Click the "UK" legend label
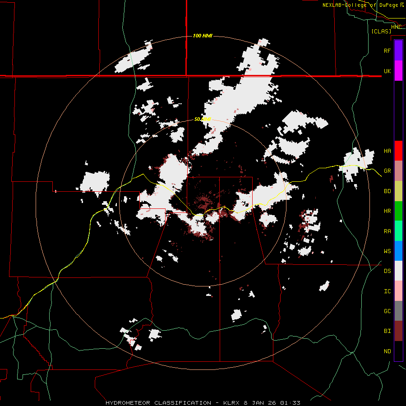Viewport: 406px width, 406px height. point(387,71)
